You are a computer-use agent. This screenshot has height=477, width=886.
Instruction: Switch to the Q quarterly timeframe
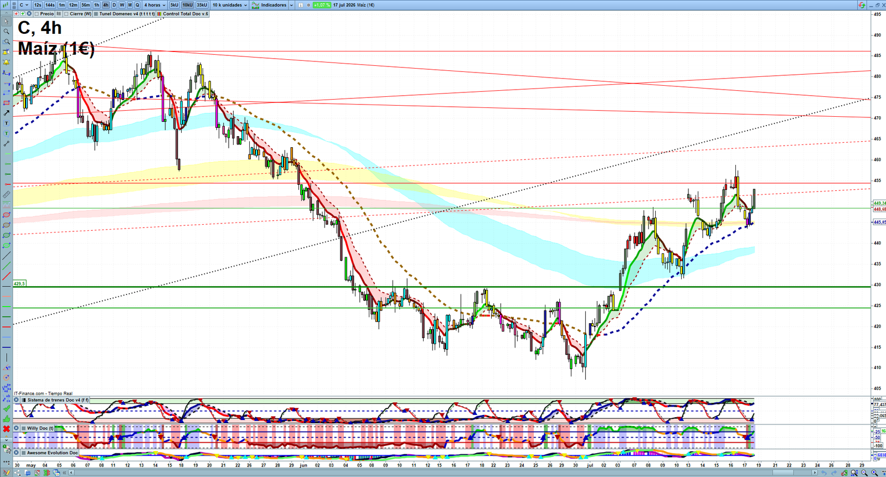point(137,5)
